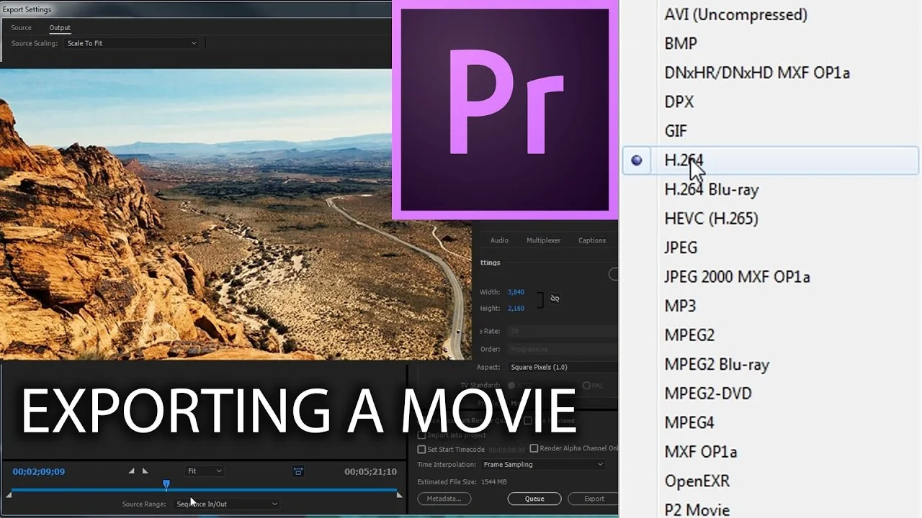Open the Field Order Progressive dropdown
The image size is (922, 518).
[563, 349]
